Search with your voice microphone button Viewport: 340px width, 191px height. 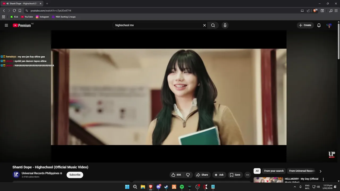coord(225,25)
